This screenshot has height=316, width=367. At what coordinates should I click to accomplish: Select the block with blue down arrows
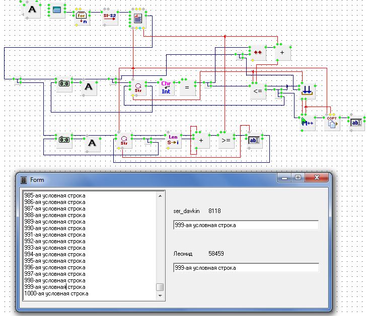point(307,90)
